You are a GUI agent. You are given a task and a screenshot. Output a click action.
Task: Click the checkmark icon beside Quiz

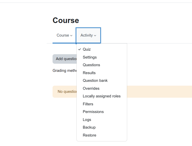click(79, 49)
